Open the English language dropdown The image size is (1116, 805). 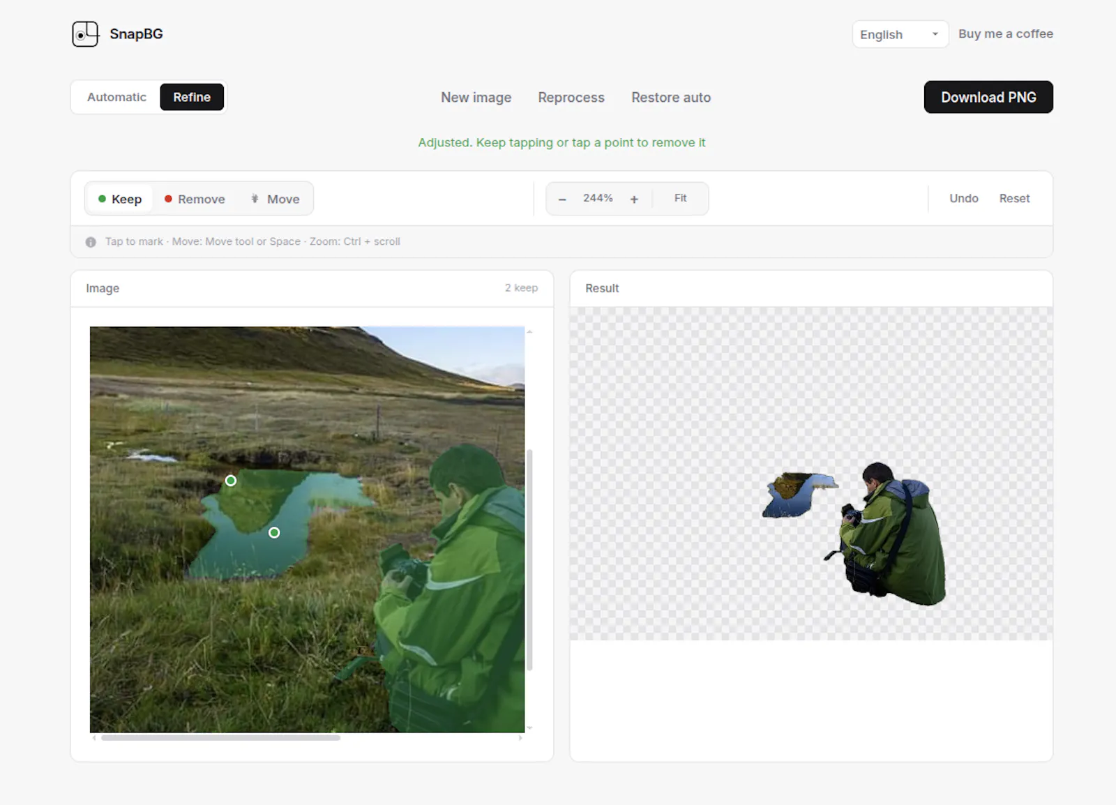pyautogui.click(x=900, y=34)
